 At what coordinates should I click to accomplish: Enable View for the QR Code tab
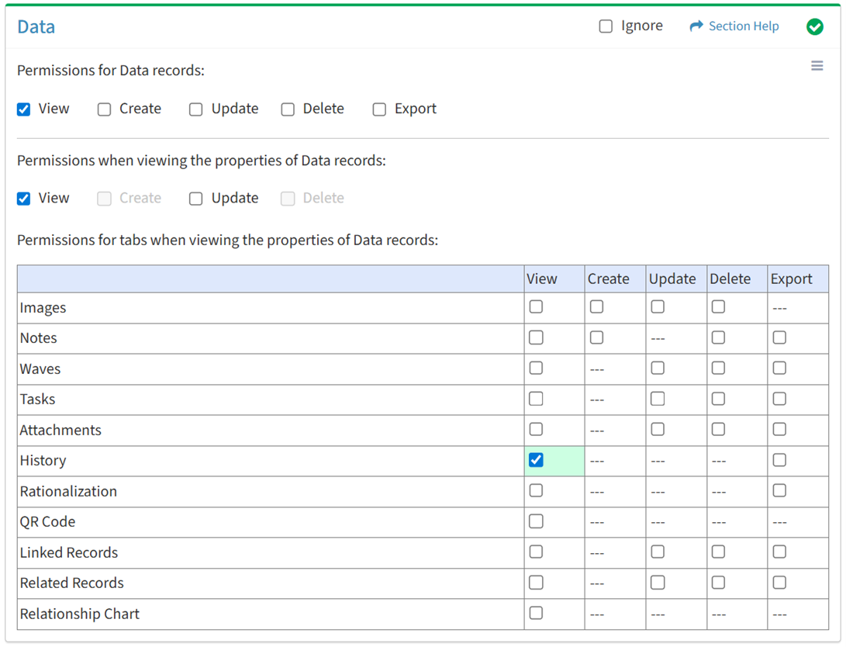(x=536, y=521)
